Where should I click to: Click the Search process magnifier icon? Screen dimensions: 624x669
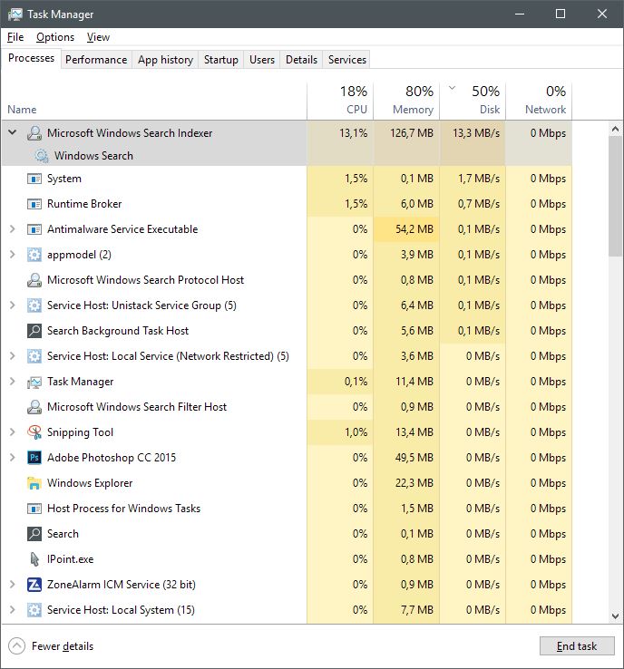34,534
